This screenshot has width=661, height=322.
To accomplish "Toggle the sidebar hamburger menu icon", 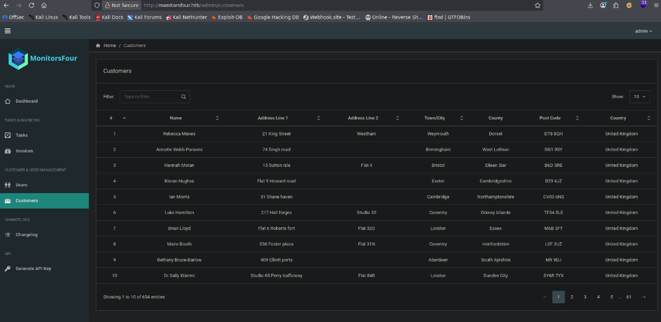I will point(7,31).
